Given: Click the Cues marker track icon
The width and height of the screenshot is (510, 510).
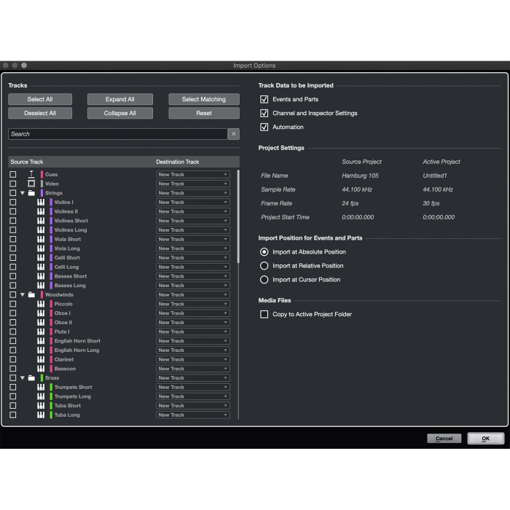Looking at the screenshot, I should [x=31, y=175].
